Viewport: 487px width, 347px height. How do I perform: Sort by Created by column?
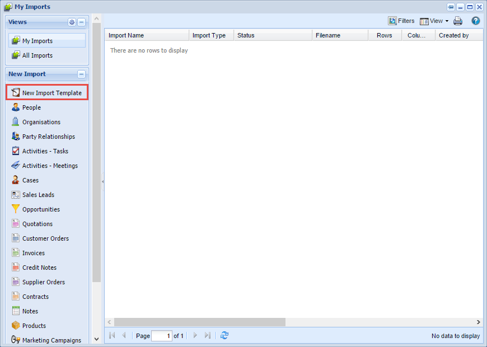[459, 35]
